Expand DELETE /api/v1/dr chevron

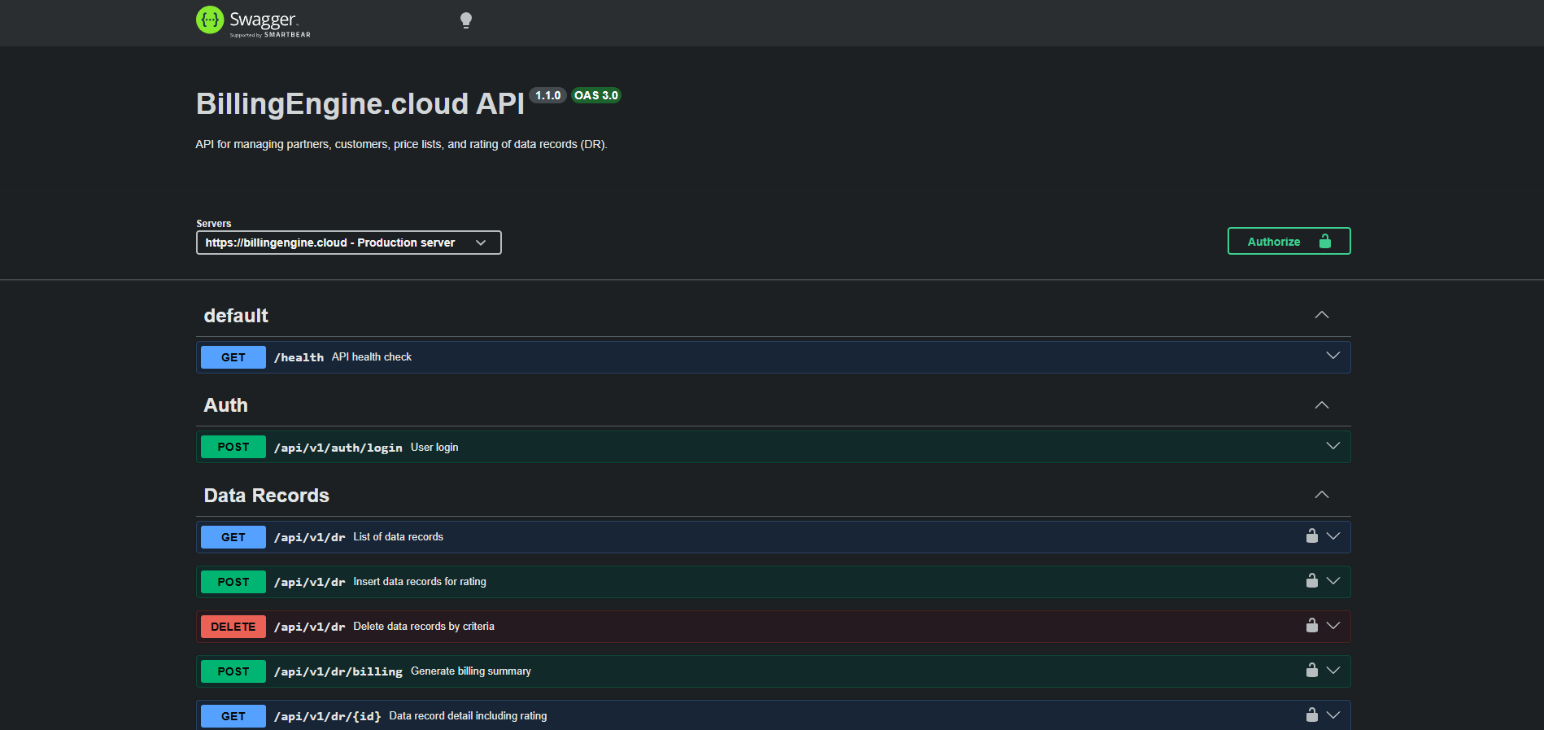point(1333,626)
